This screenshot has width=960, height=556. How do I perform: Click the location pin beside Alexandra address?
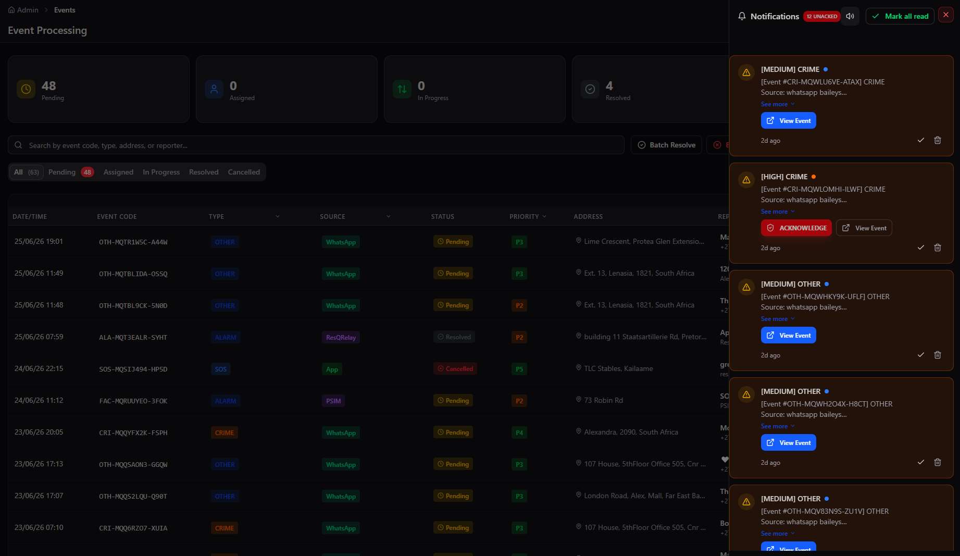(579, 431)
